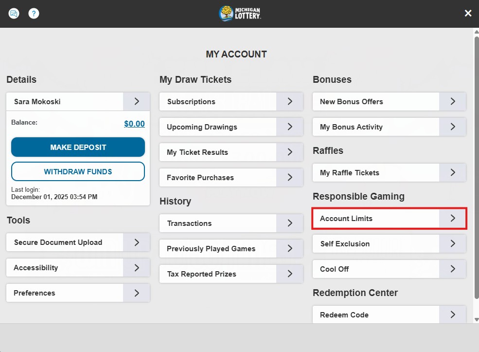This screenshot has width=479, height=352.
Task: Click the Michigan Lottery logo
Action: (x=240, y=14)
